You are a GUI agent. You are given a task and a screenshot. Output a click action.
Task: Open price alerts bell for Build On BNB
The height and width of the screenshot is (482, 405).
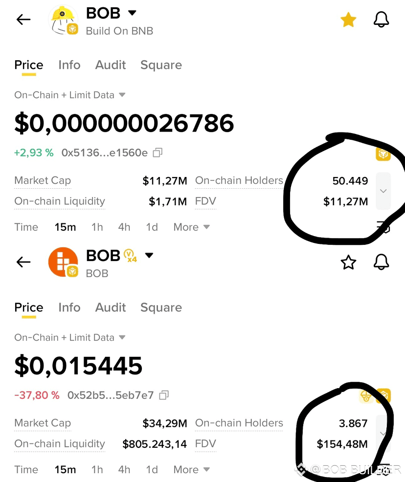(381, 20)
